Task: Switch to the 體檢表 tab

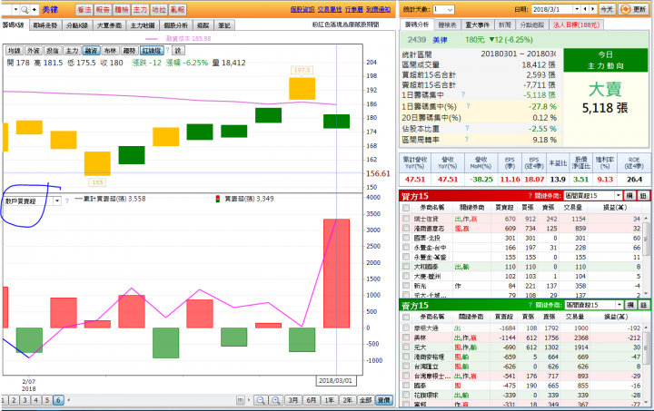Action: click(x=447, y=25)
